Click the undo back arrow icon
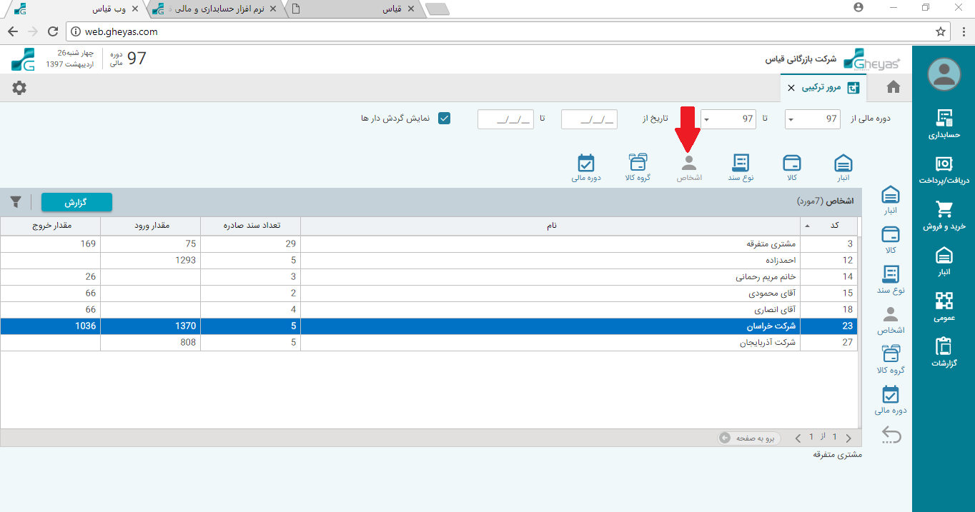Image resolution: width=975 pixels, height=512 pixels. click(x=891, y=435)
